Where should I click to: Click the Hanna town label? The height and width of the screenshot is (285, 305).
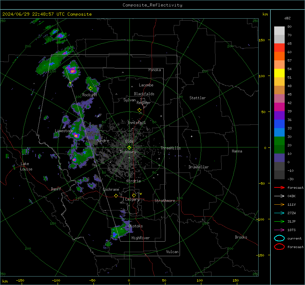tap(237, 151)
